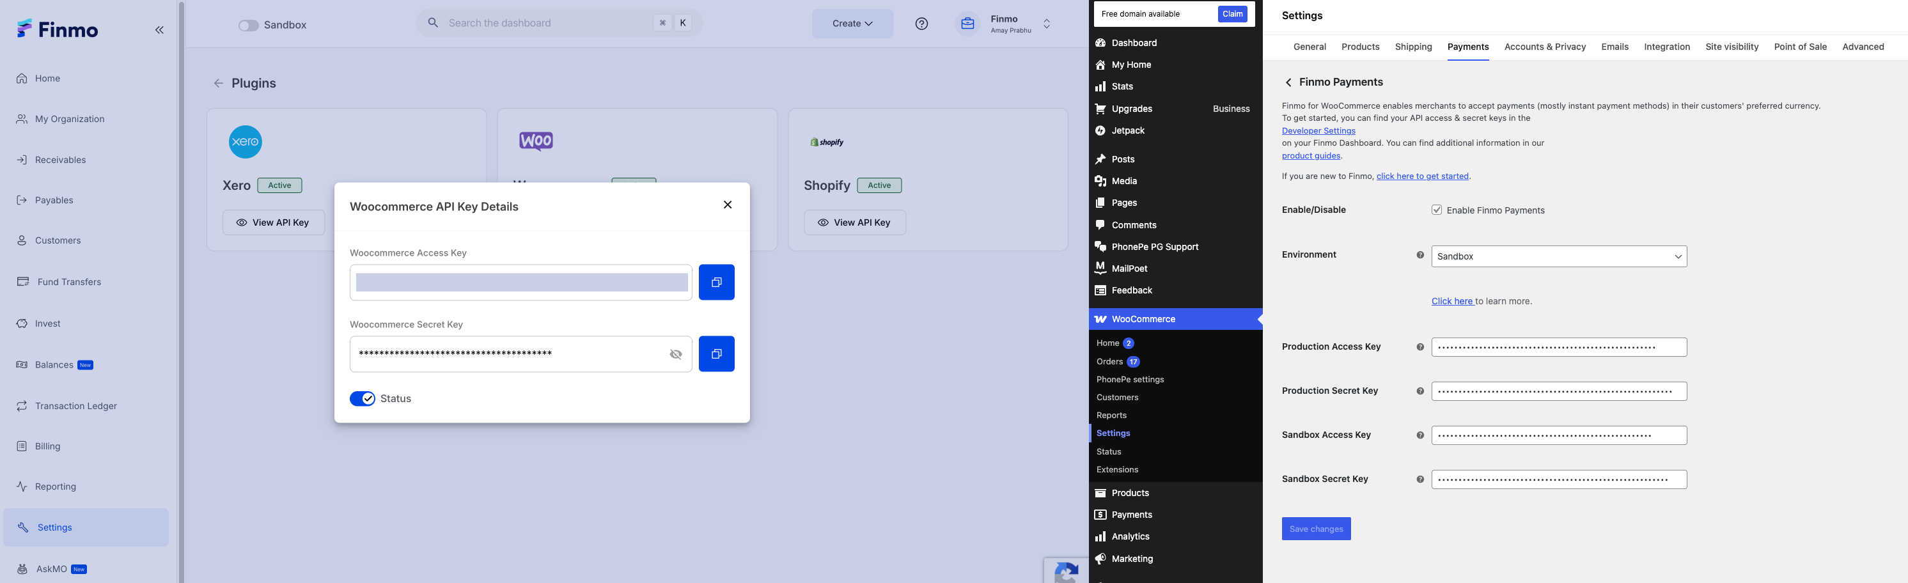This screenshot has height=583, width=1908.
Task: Open Receivables icon in Finmo sidebar
Action: 22,160
